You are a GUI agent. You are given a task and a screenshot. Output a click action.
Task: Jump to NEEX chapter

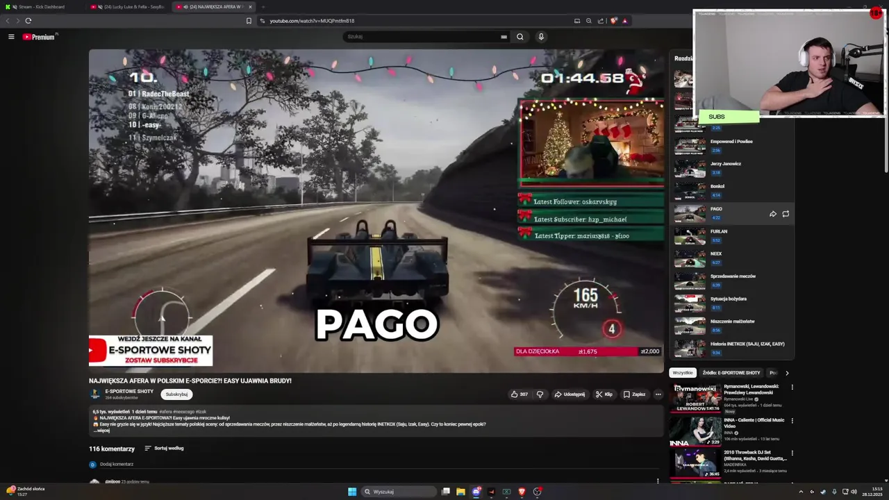731,258
